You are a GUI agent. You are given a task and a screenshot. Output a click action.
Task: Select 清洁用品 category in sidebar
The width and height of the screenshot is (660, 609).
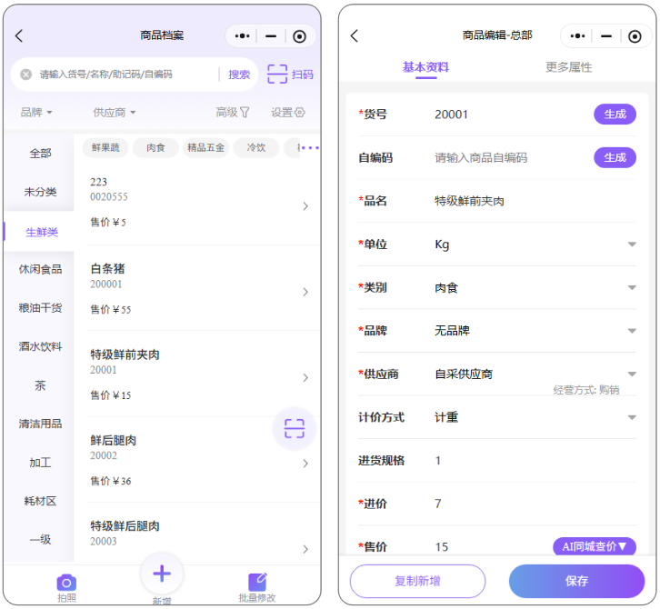(x=40, y=424)
